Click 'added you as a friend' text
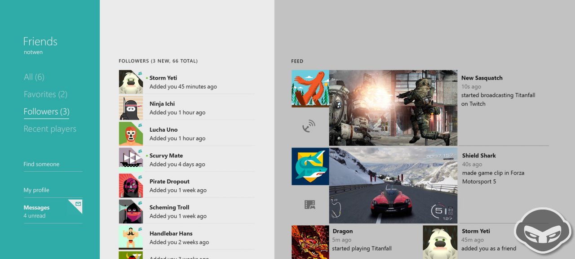Image resolution: width=575 pixels, height=259 pixels. tap(489, 248)
